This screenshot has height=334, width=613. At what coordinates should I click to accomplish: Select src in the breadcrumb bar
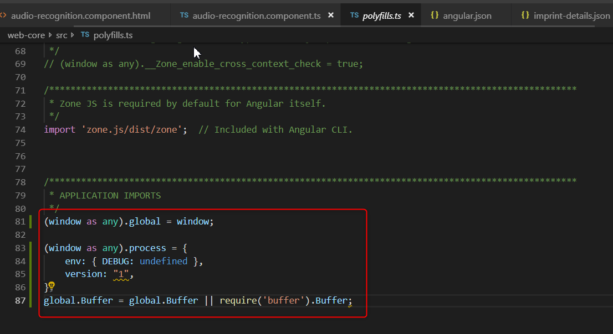click(62, 34)
